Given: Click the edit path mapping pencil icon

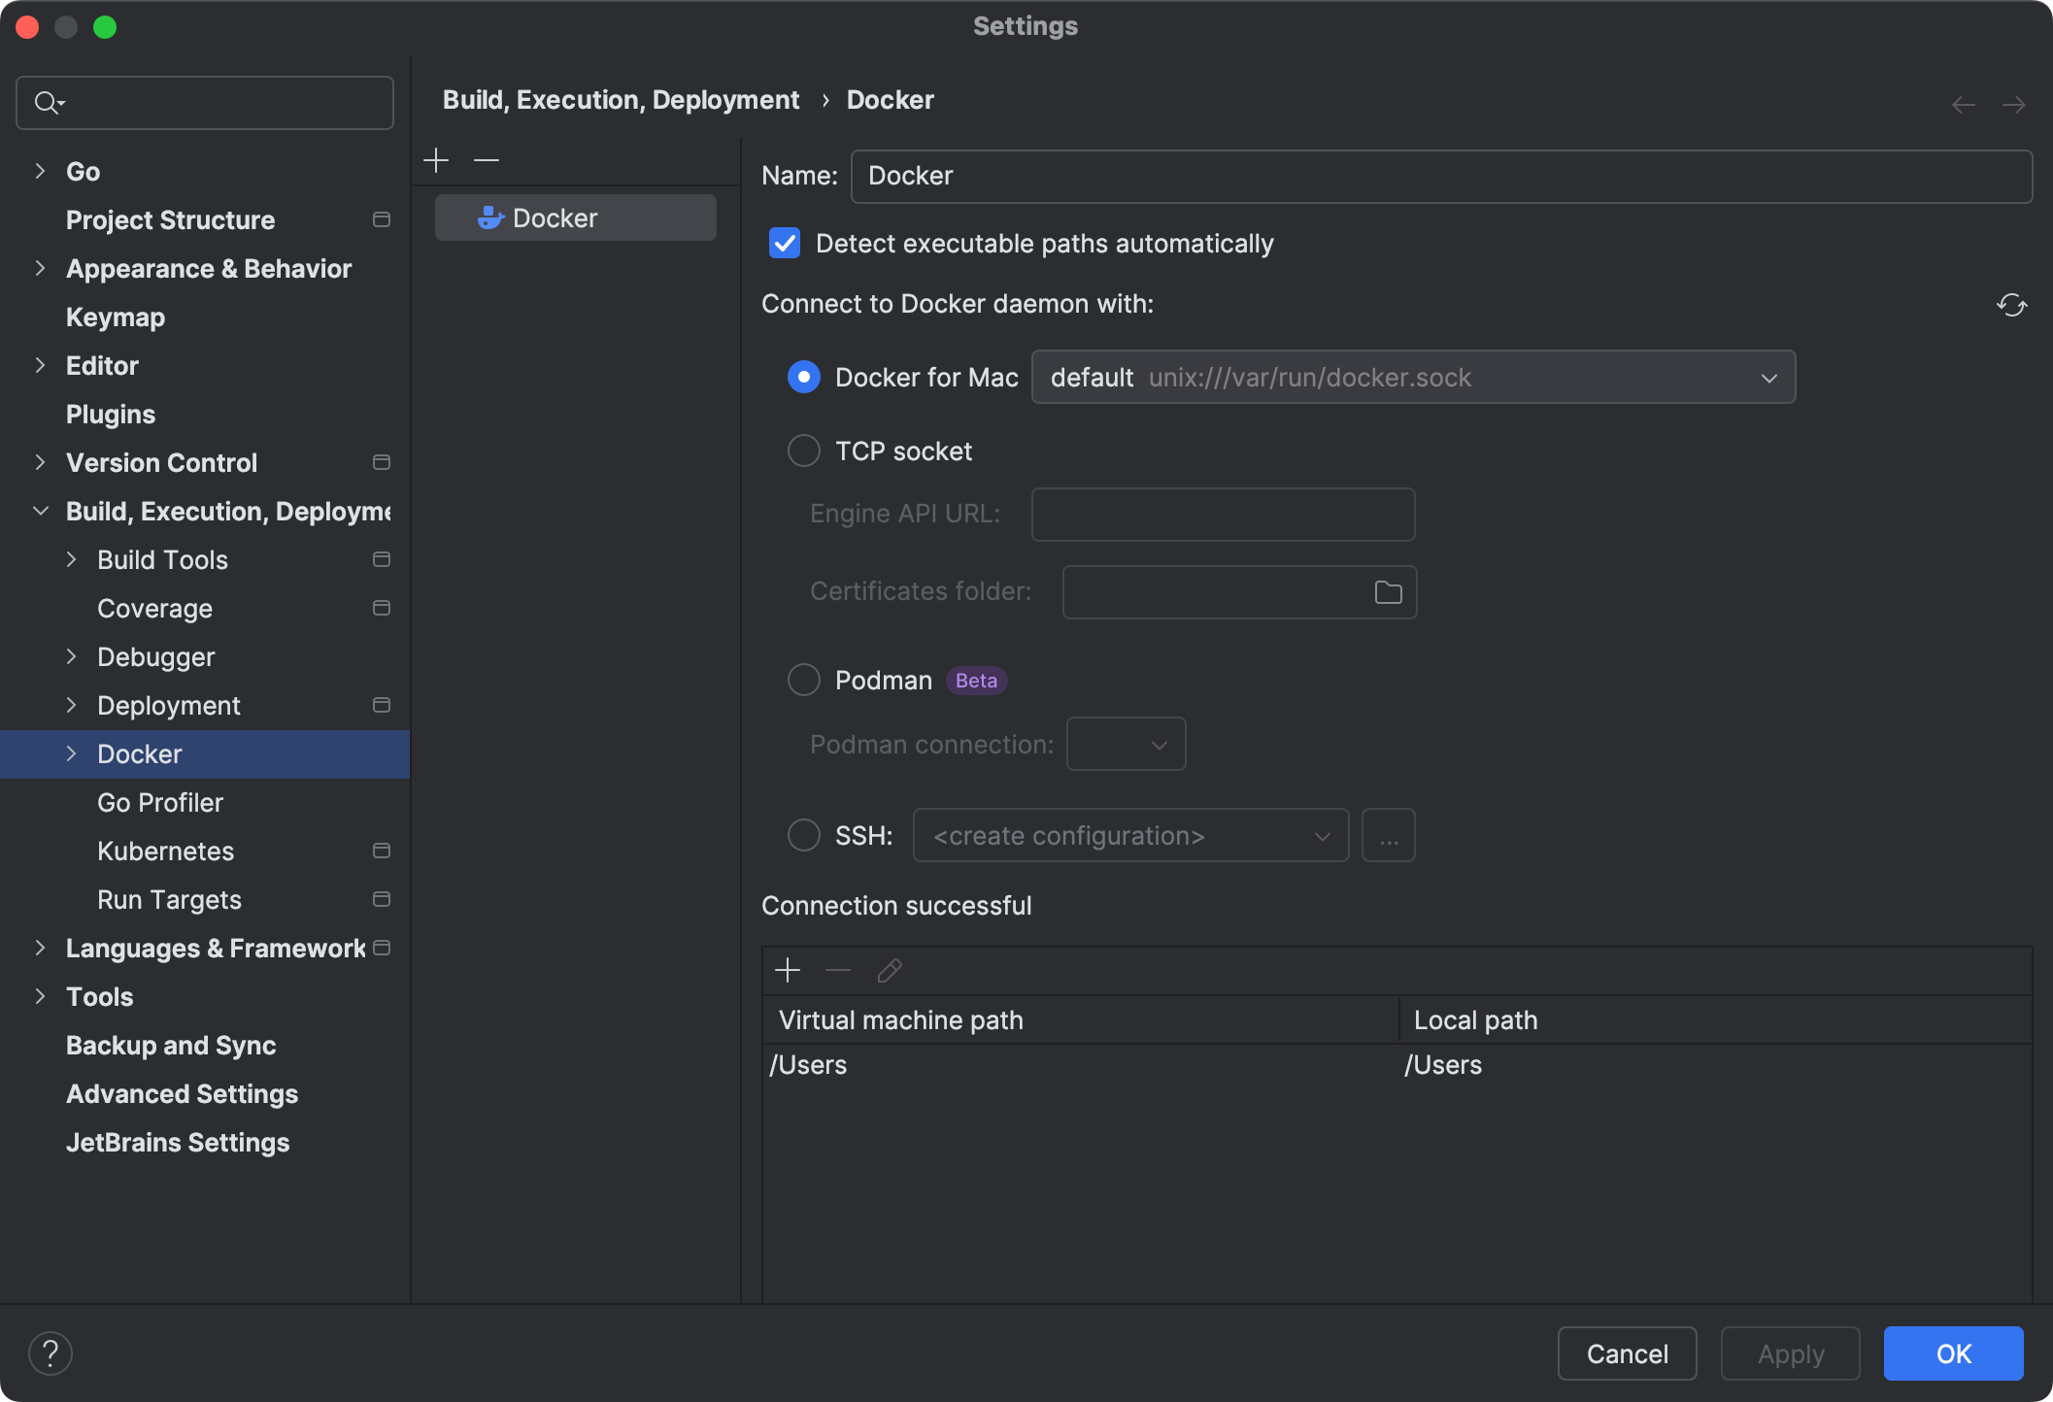Looking at the screenshot, I should (x=890, y=970).
